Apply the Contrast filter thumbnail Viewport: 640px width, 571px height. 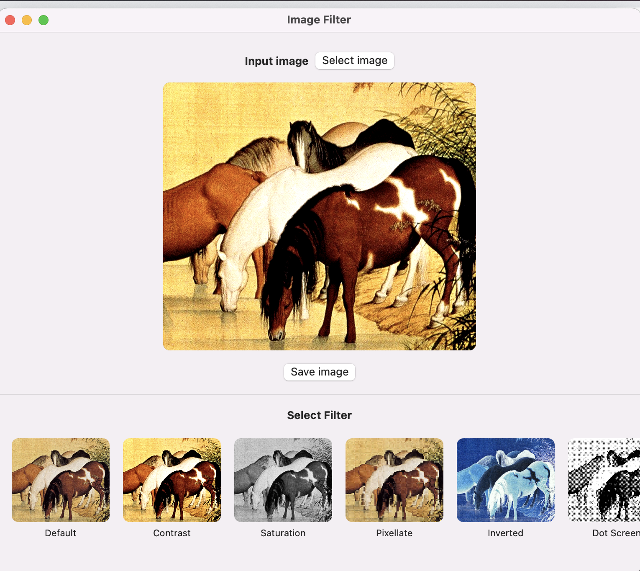(172, 480)
